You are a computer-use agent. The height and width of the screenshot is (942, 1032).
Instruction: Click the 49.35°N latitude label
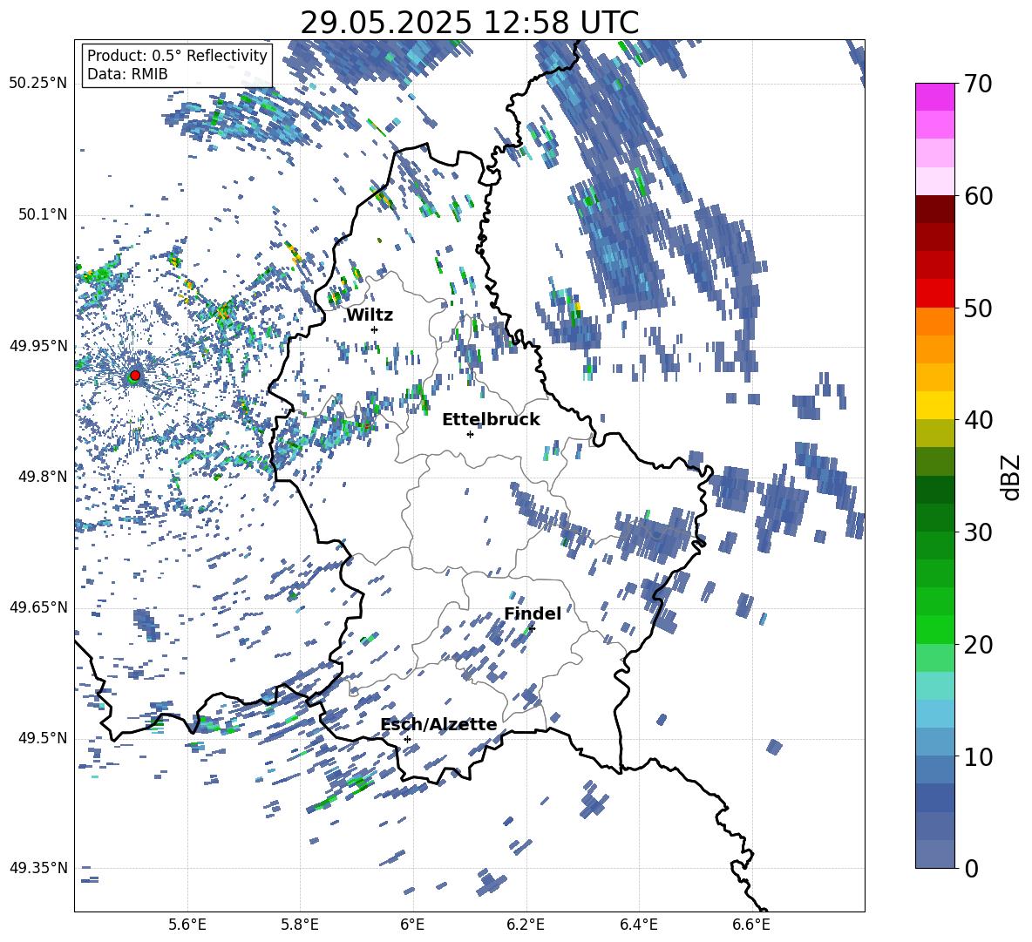(38, 868)
